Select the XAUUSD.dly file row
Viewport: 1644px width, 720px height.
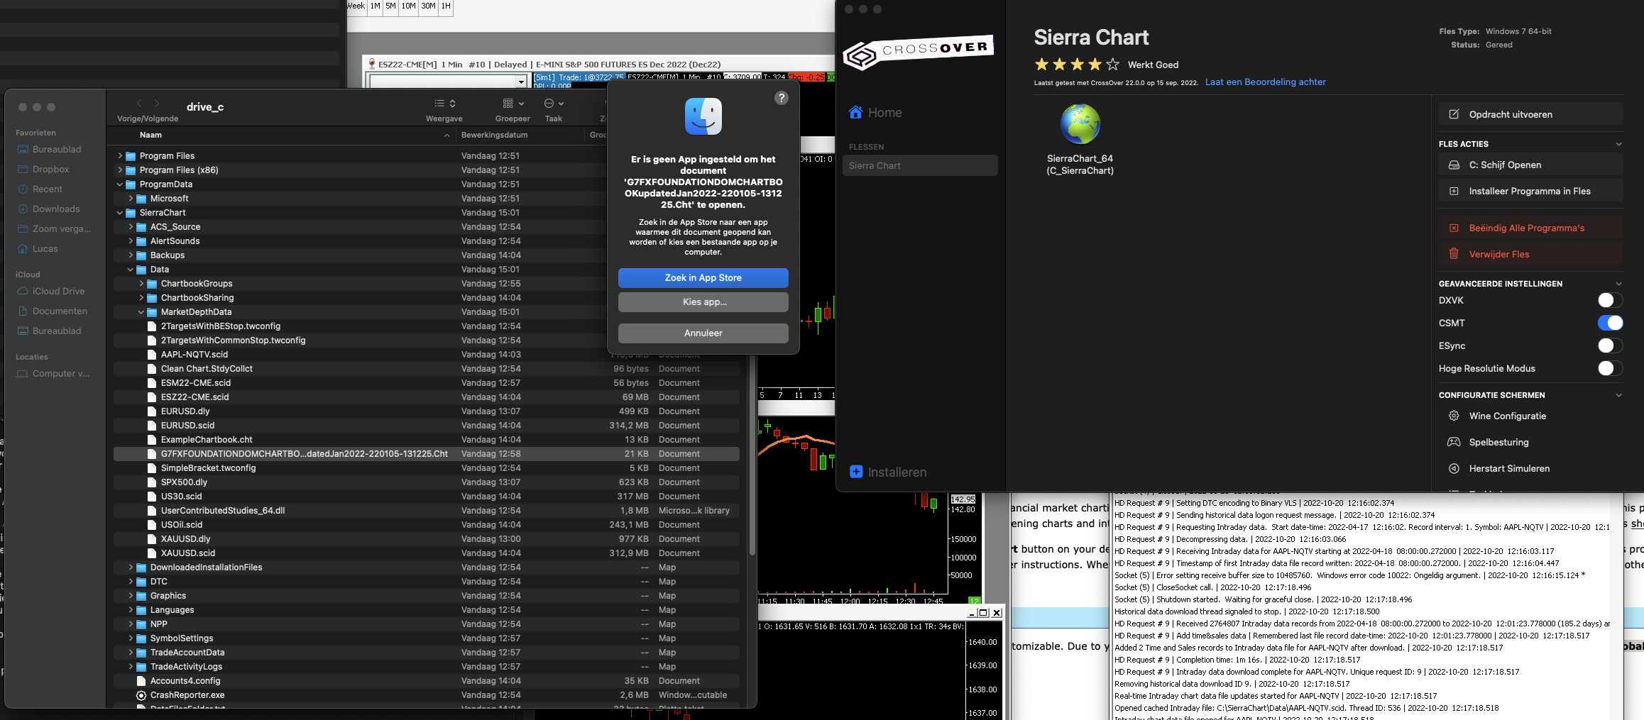427,539
